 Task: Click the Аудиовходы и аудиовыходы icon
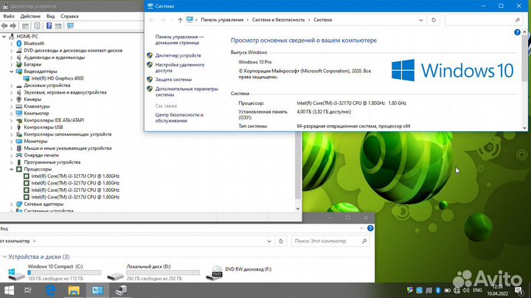[19, 58]
